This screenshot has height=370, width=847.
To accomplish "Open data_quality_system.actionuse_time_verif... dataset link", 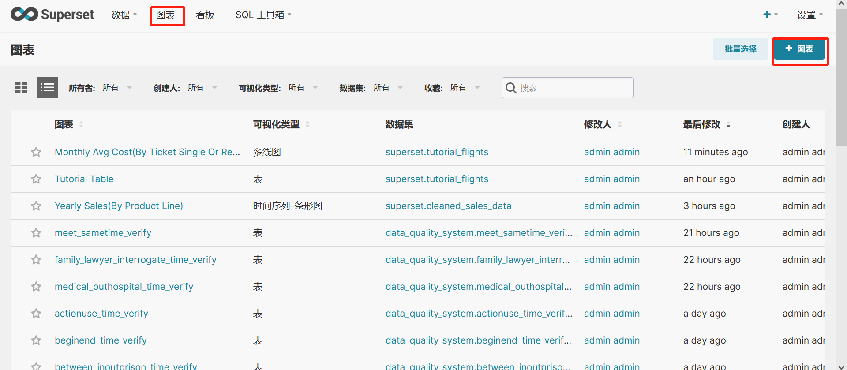I will [479, 314].
